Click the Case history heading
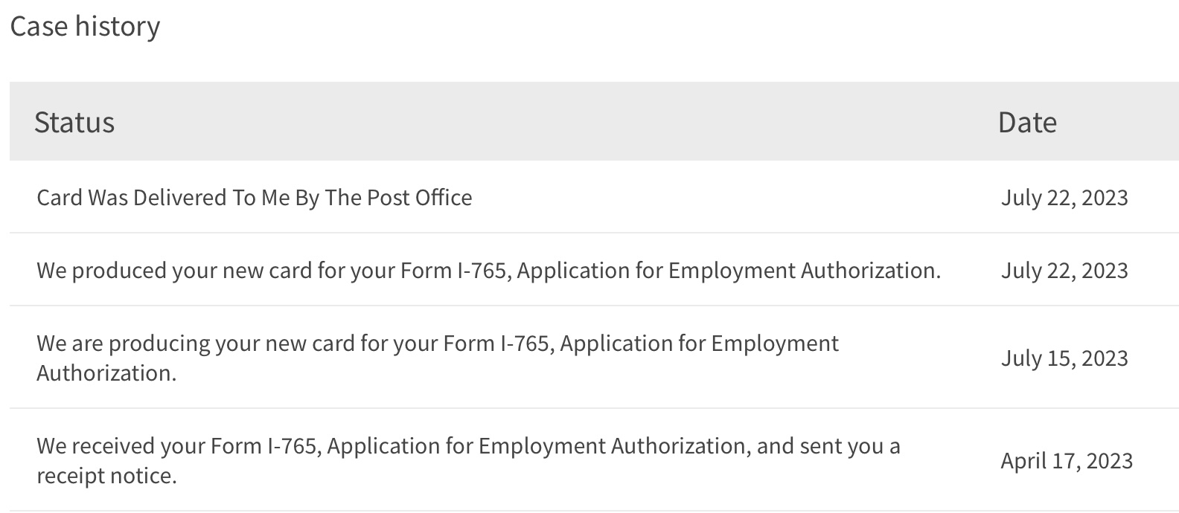 coord(85,27)
